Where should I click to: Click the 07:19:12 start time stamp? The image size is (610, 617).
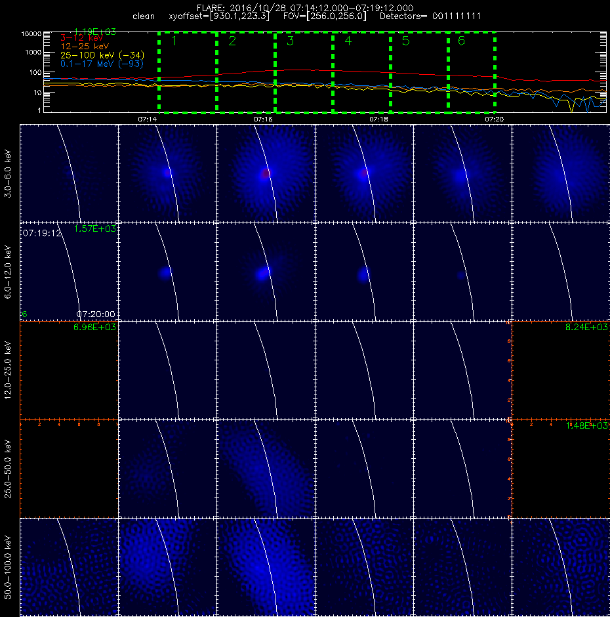42,233
